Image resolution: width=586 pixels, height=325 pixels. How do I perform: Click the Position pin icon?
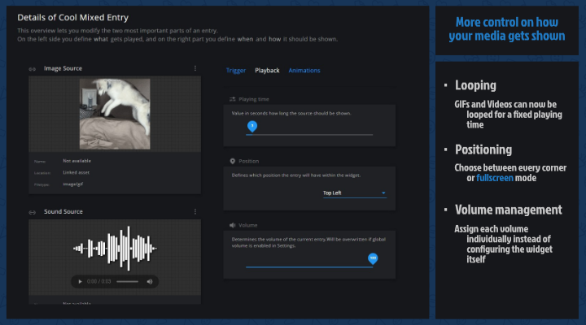(x=233, y=161)
